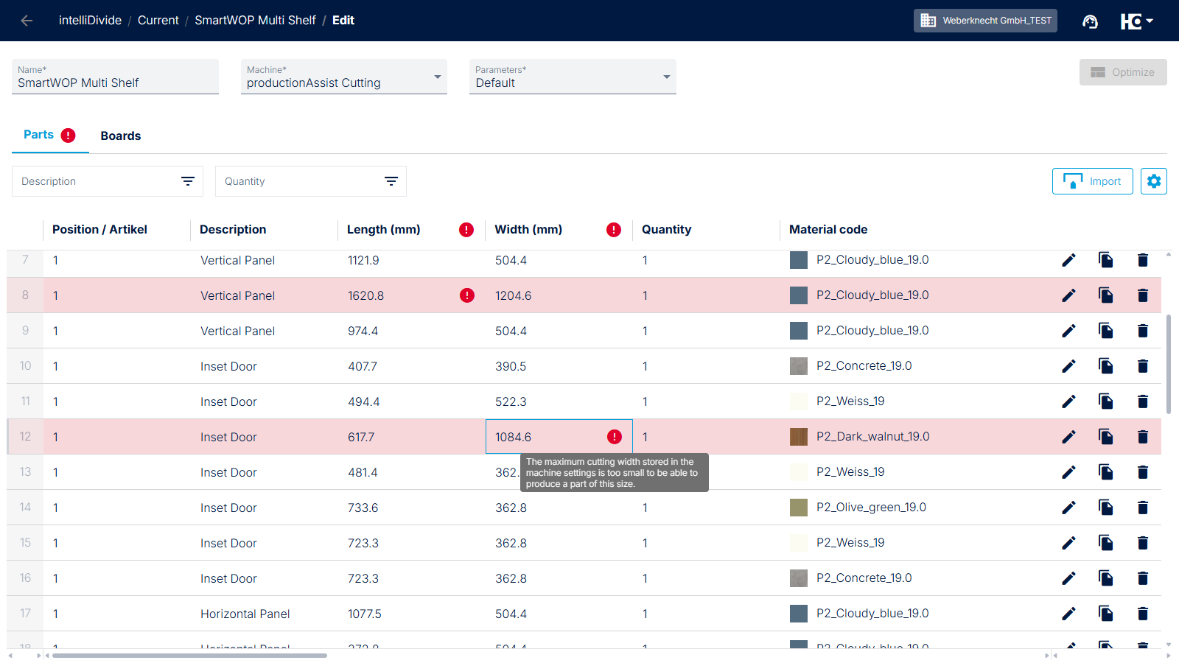
Task: Click the back arrow in header
Action: [27, 21]
